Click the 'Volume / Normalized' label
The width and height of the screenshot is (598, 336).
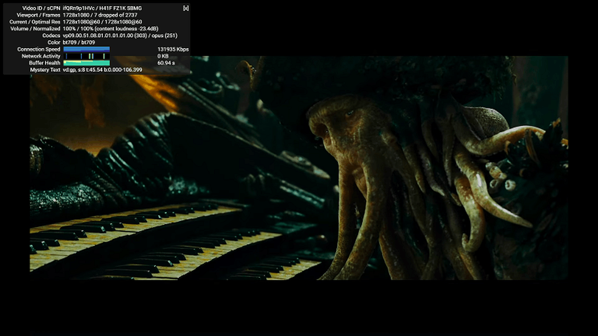coord(35,28)
